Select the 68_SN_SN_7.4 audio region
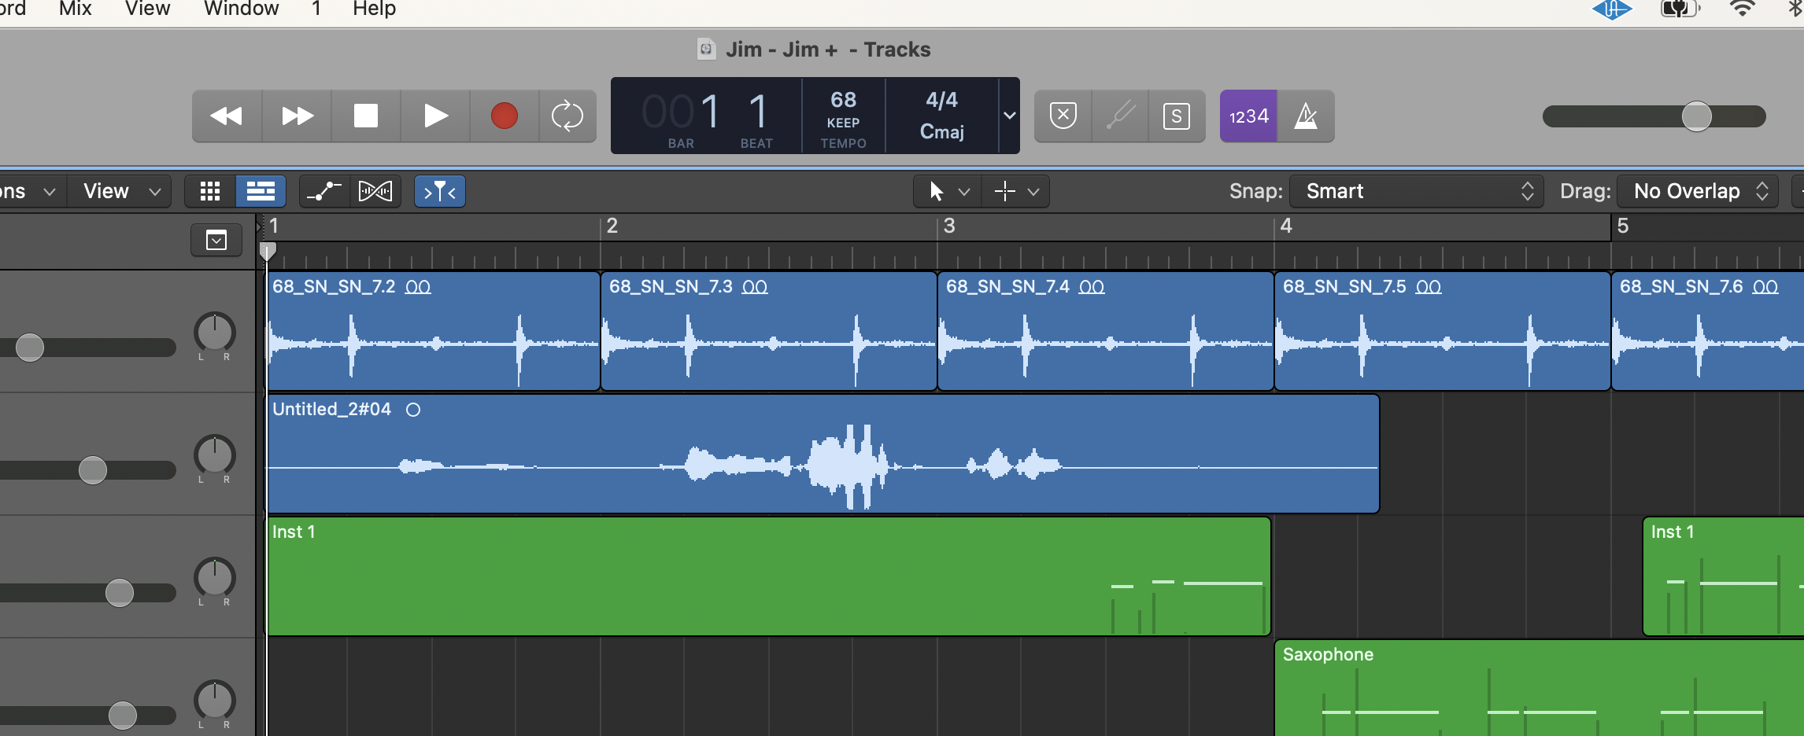 (x=1106, y=331)
